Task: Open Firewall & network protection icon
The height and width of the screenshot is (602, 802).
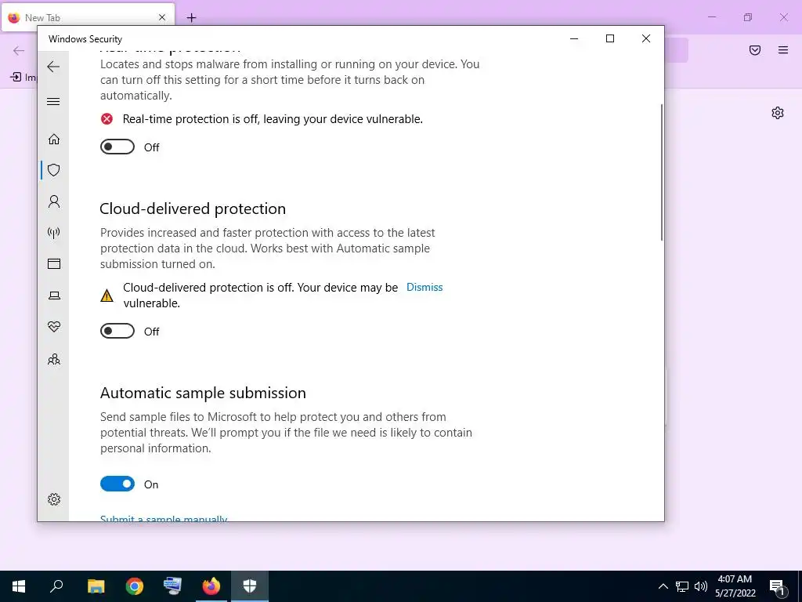Action: point(54,233)
